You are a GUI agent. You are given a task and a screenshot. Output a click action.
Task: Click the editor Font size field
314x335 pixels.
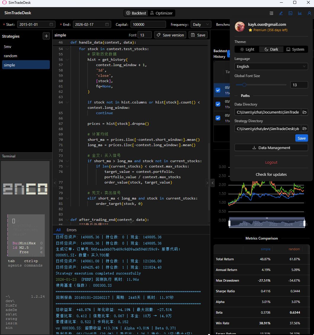[145, 35]
